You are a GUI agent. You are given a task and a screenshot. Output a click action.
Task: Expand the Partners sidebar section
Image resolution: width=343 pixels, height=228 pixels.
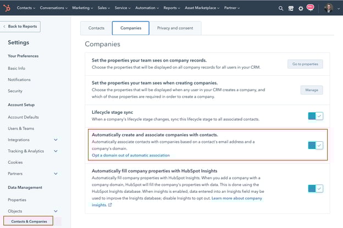coord(56,173)
